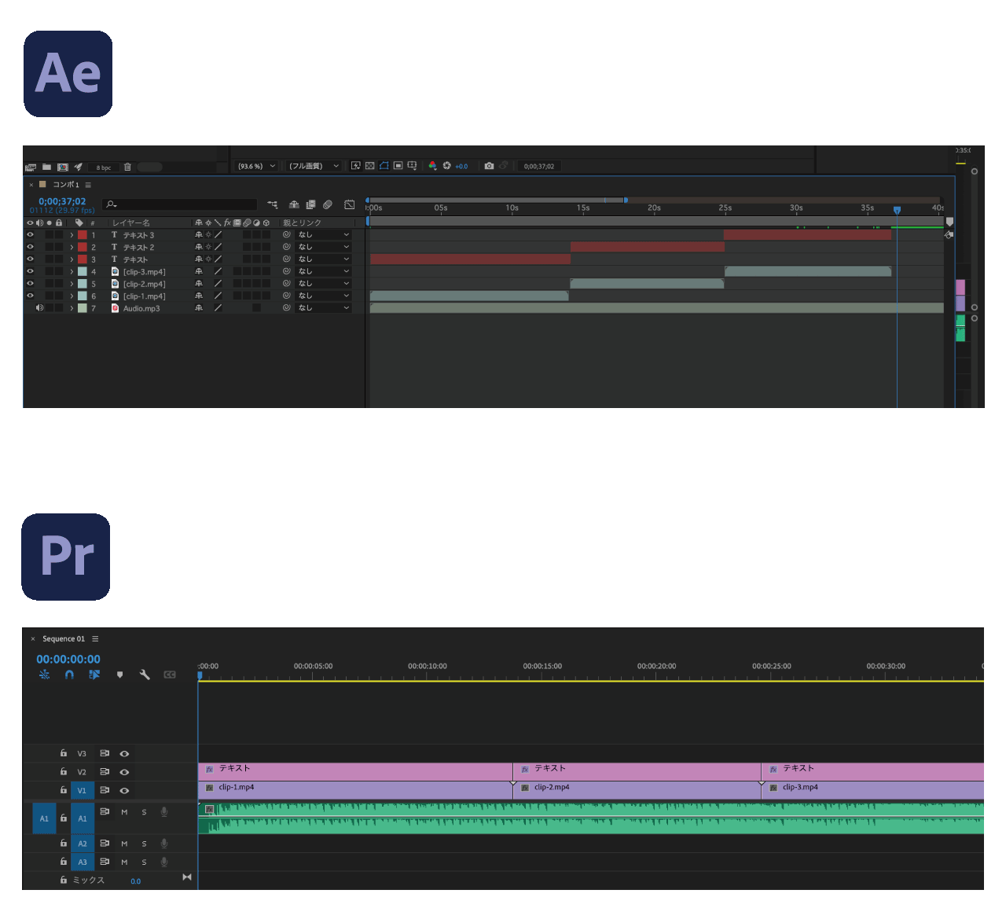Toggle V3 track output eye
The width and height of the screenshot is (1006, 912).
pyautogui.click(x=124, y=753)
